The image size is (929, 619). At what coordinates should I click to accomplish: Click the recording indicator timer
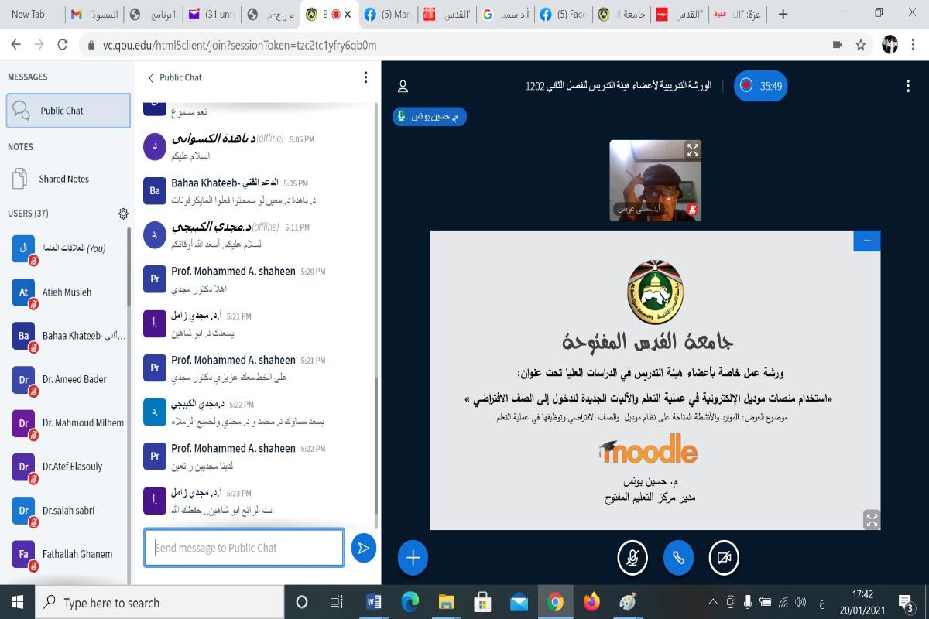(760, 86)
